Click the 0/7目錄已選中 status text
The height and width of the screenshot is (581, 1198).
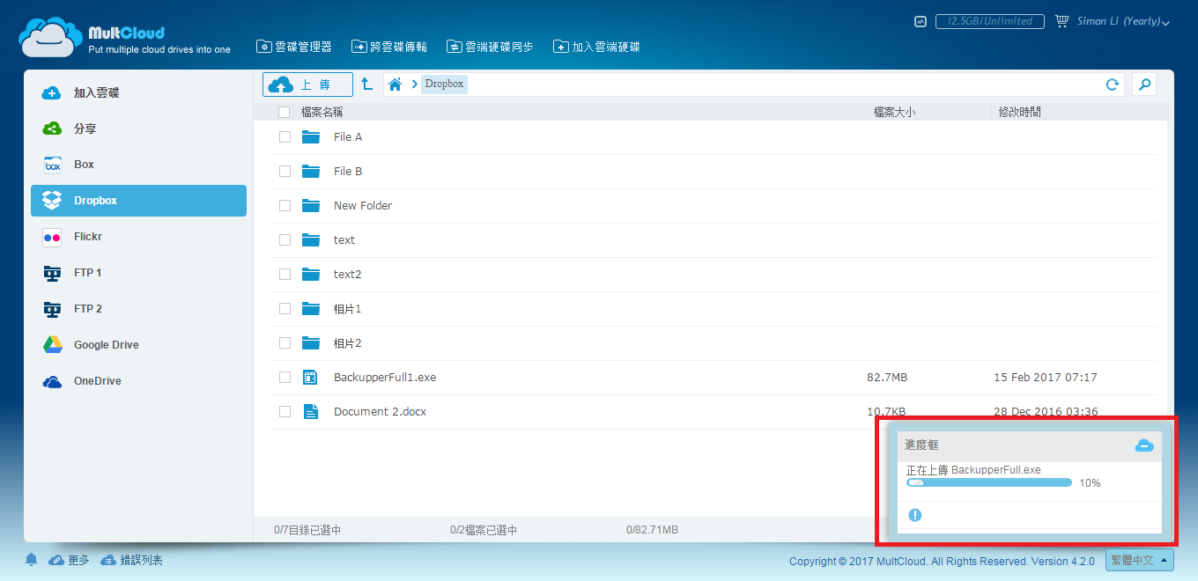(x=307, y=530)
